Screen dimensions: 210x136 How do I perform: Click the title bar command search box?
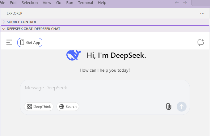pos(201,3)
